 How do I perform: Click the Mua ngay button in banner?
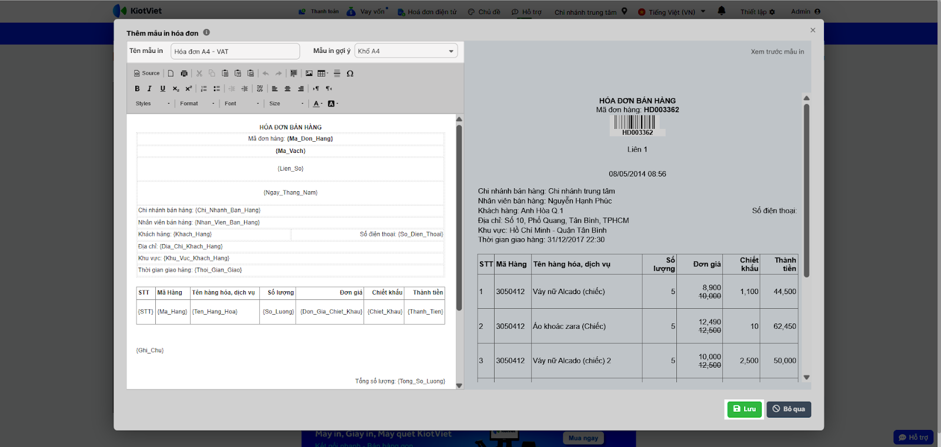point(583,438)
